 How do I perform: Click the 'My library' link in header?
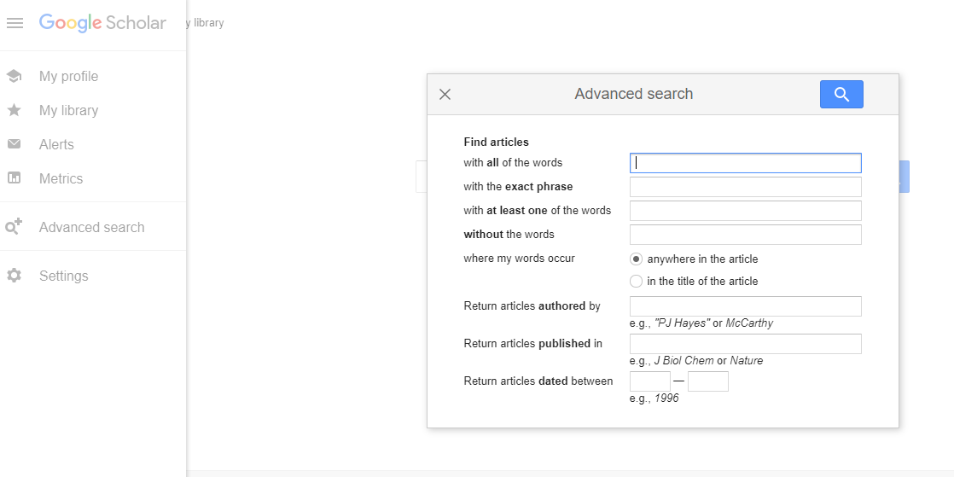[x=206, y=23]
